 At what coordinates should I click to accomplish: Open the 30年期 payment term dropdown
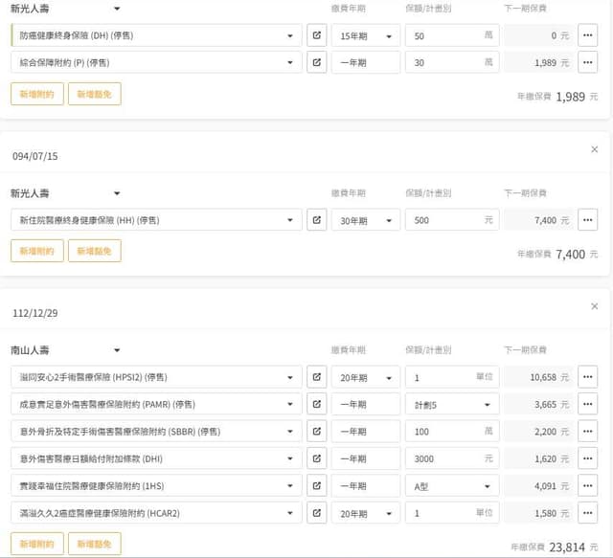(x=365, y=220)
